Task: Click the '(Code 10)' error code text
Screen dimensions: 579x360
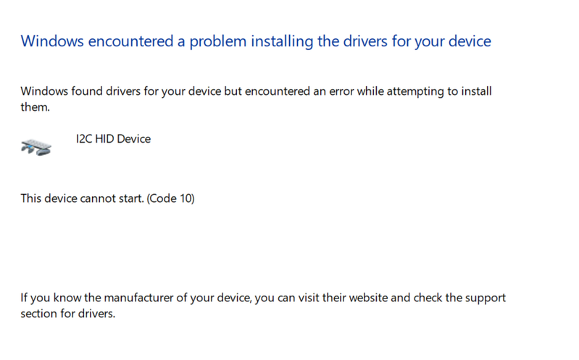Action: pos(171,198)
